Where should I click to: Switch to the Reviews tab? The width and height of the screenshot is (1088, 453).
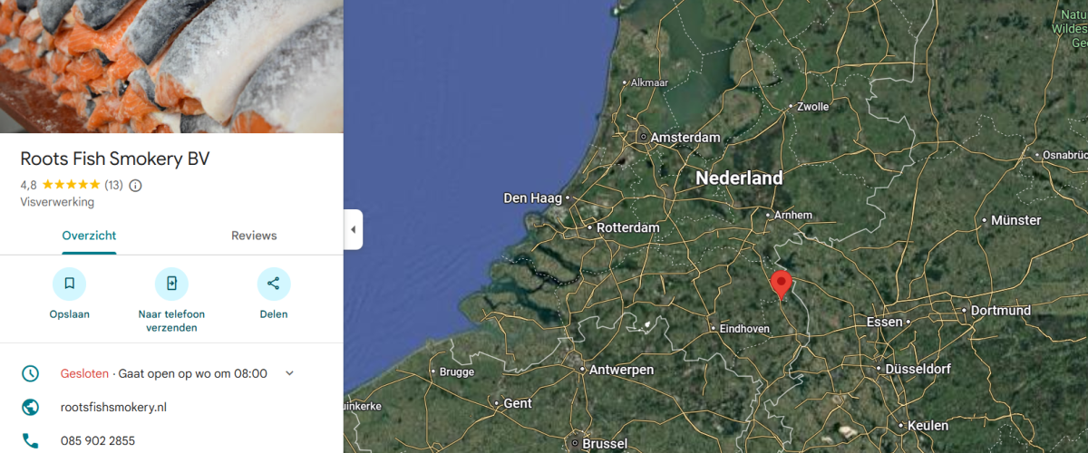tap(254, 236)
